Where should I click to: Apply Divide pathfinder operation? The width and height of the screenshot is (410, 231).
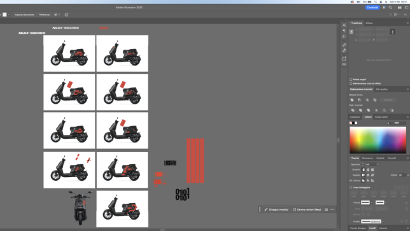click(353, 110)
